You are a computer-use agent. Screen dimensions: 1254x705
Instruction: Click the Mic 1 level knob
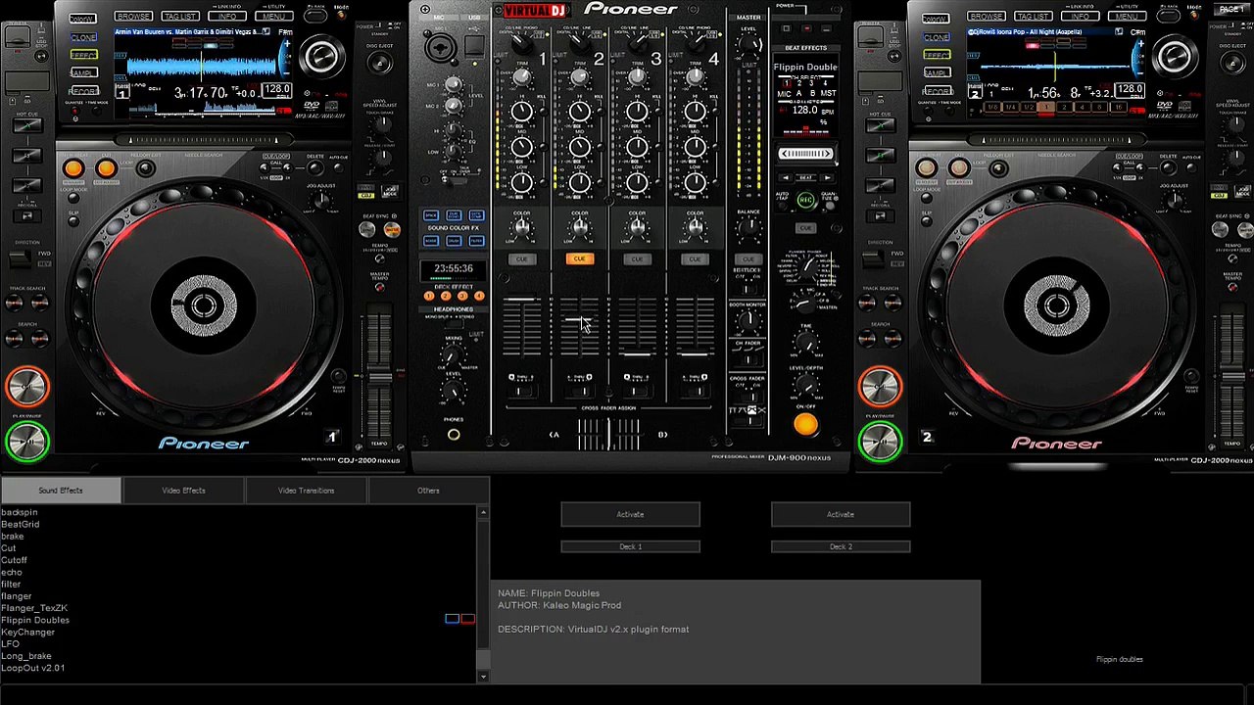pyautogui.click(x=453, y=86)
